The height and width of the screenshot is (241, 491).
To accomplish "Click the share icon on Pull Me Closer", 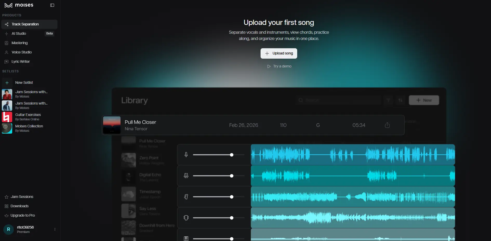I will tap(387, 125).
